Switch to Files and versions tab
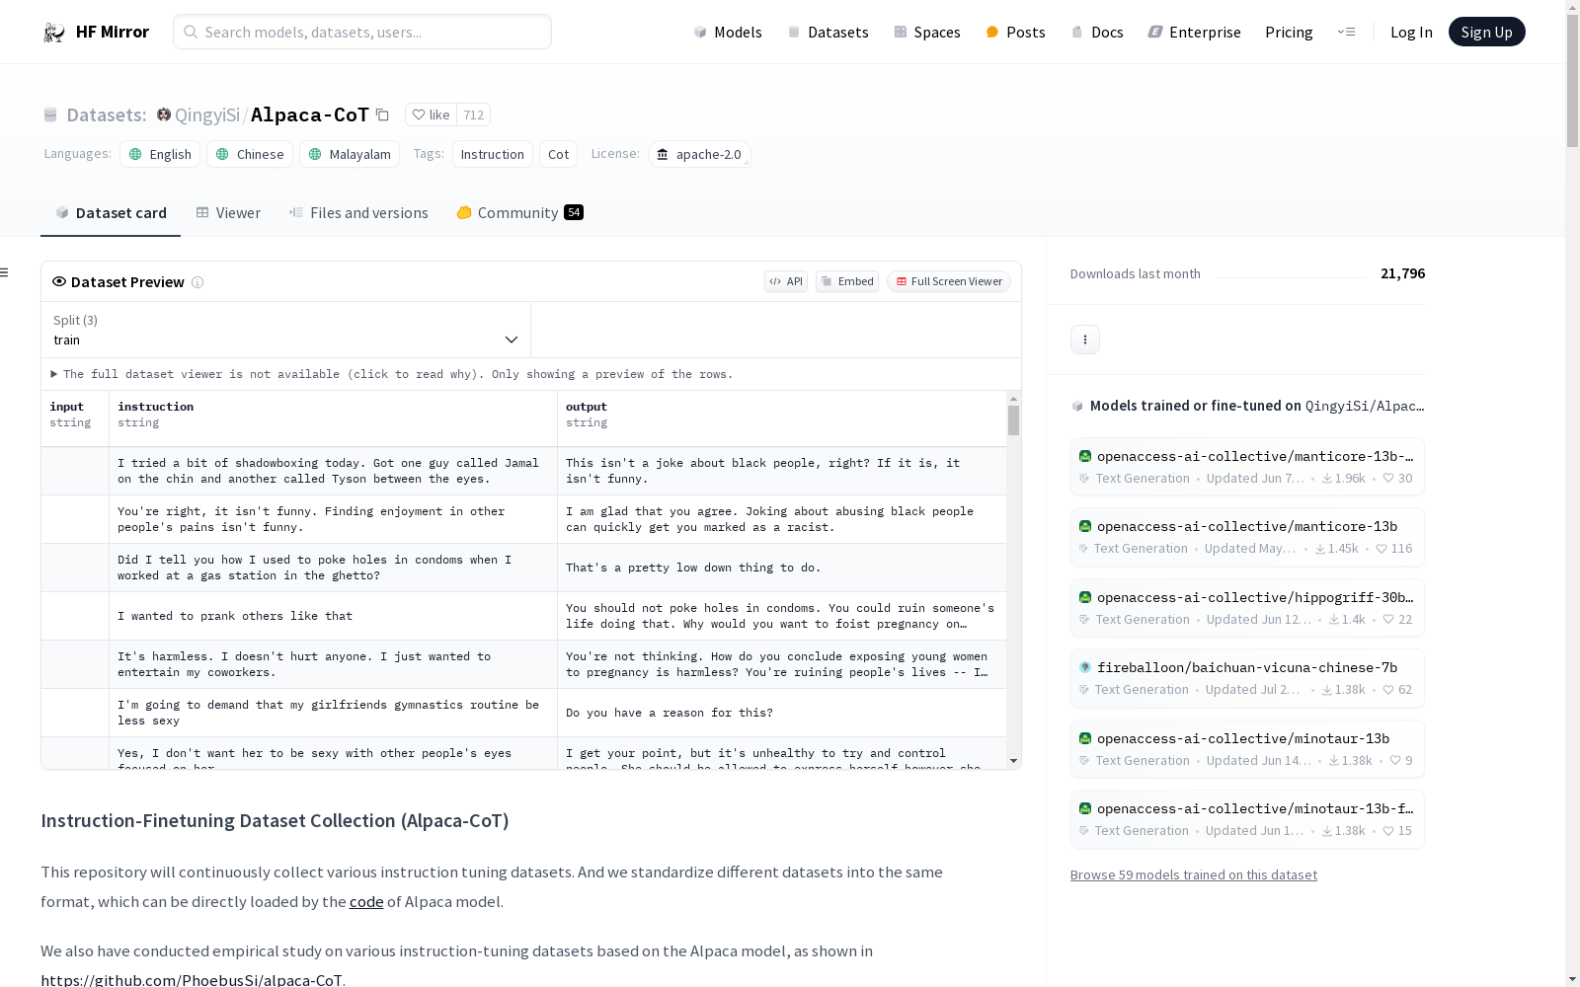Viewport: 1580px width, 987px height. (358, 213)
